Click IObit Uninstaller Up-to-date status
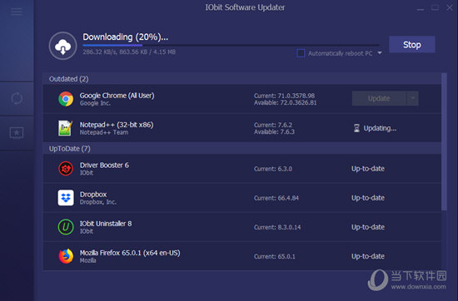Viewport: 458px width, 301px height. coord(368,227)
